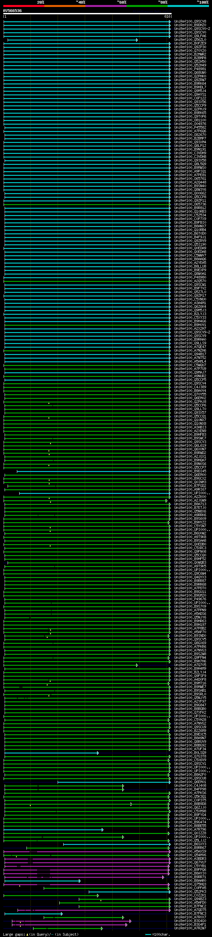This screenshot has width=212, height=937.
Task: Select label UniRef100_A2JGW9
Action: tap(190, 500)
